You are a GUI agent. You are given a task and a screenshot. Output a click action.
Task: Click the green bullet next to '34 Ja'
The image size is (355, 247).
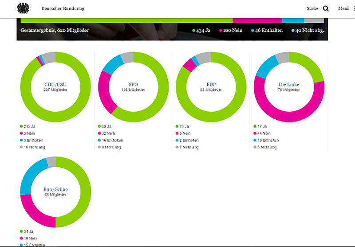(x=21, y=231)
